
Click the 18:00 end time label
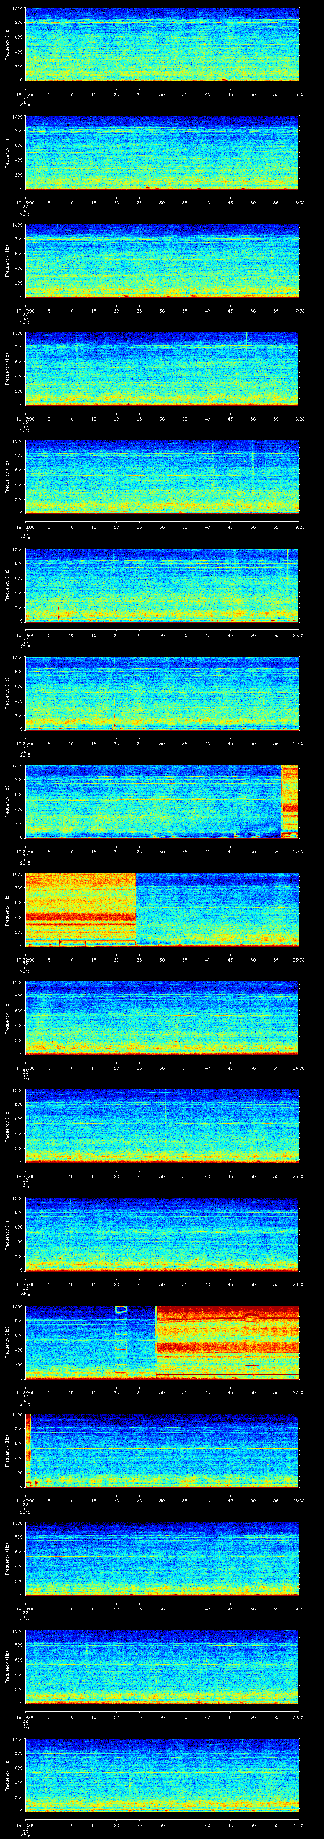point(298,419)
